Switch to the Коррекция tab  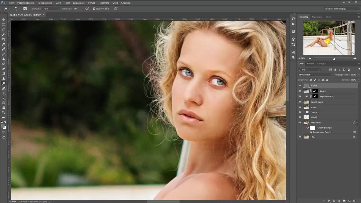tap(317, 17)
